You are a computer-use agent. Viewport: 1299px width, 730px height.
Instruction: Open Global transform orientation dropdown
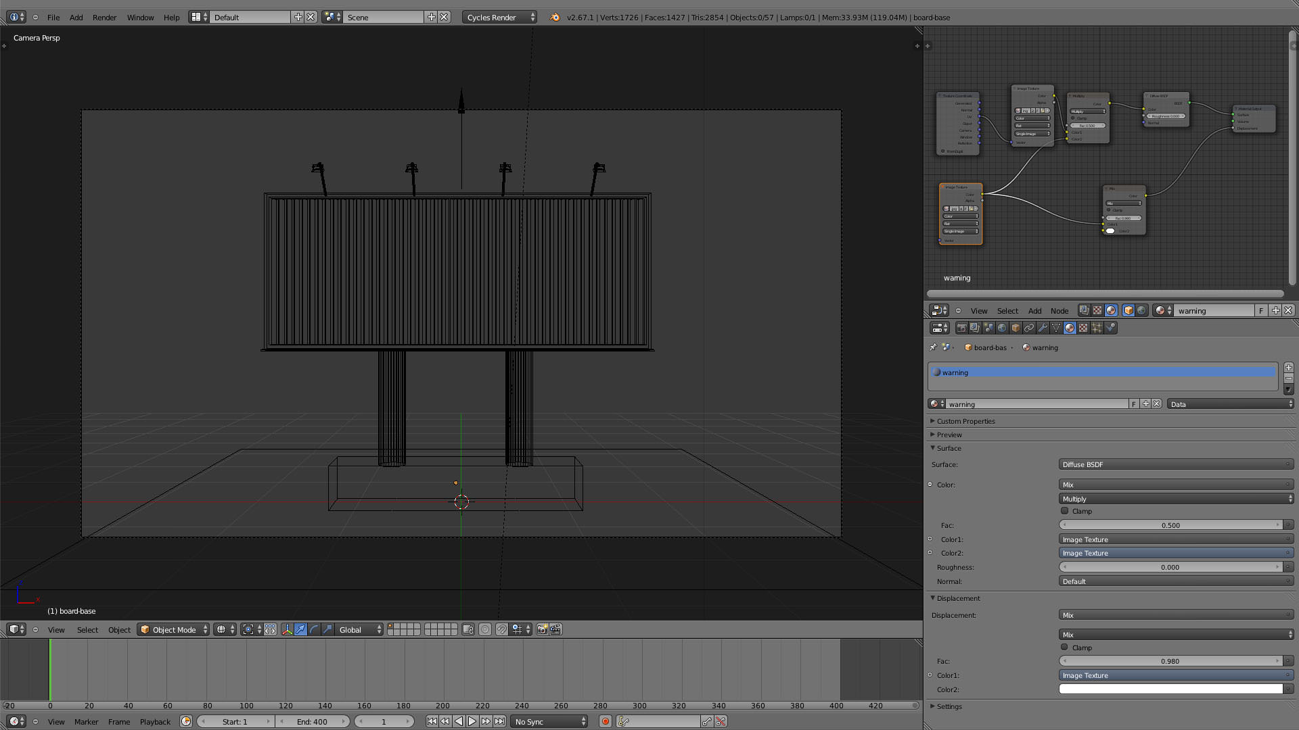point(359,629)
